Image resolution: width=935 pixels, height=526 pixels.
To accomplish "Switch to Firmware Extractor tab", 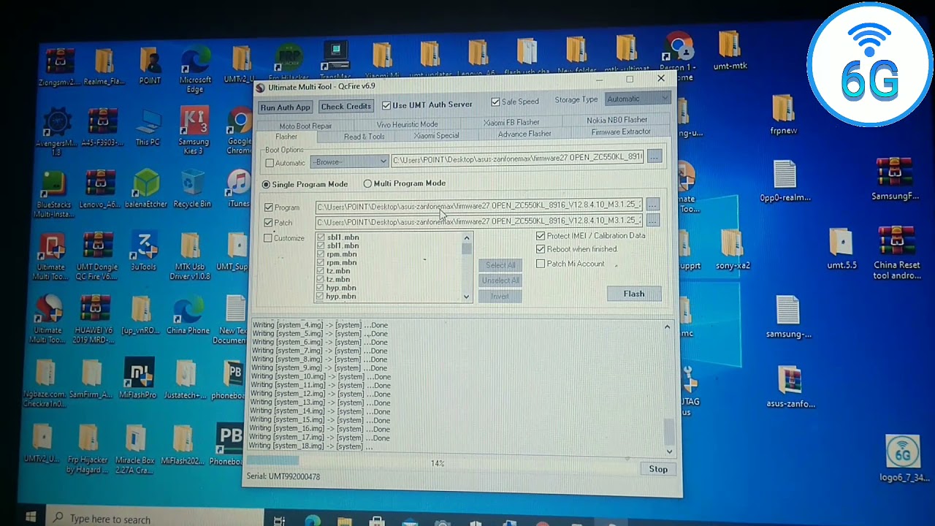I will pos(621,132).
